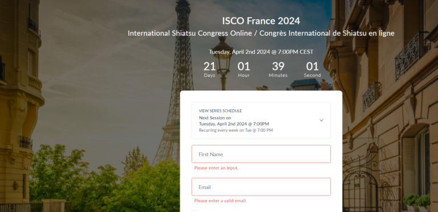This screenshot has width=438, height=212.
Task: Select the 21 Days countdown counter
Action: (209, 69)
